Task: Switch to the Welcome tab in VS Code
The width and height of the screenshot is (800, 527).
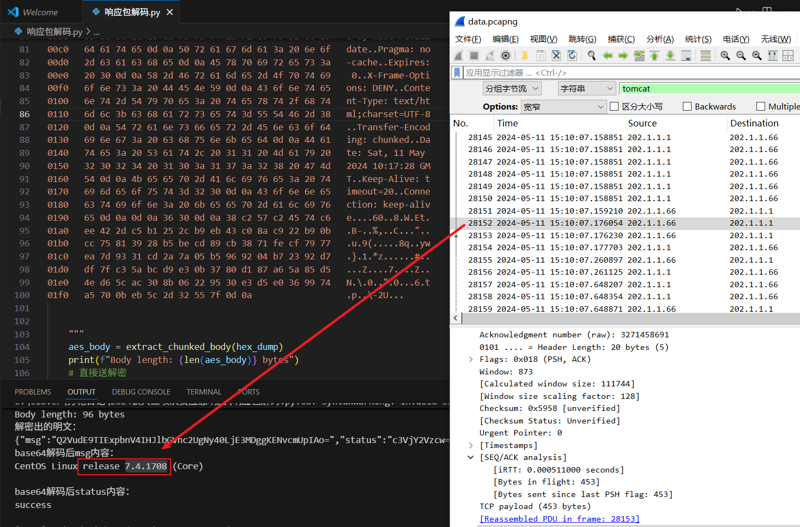Action: click(x=41, y=12)
